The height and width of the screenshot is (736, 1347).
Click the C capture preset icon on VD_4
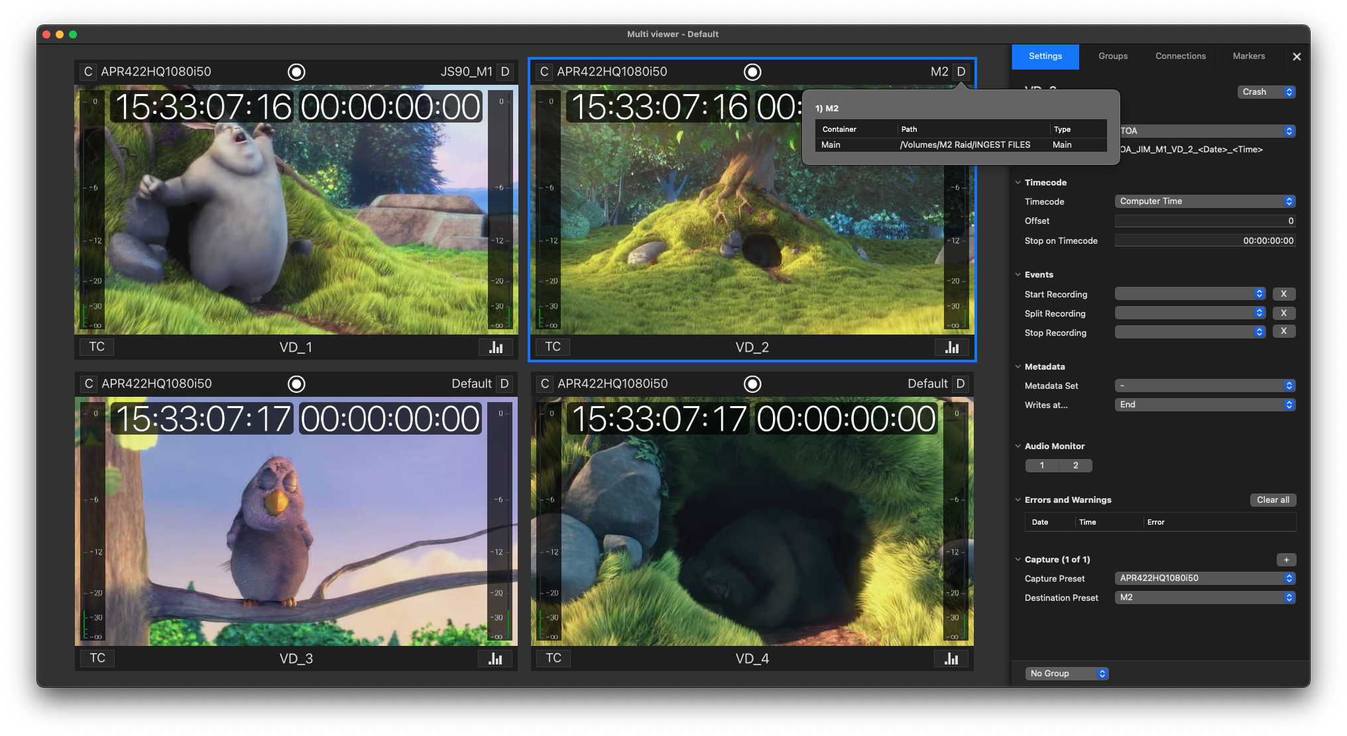tap(544, 384)
